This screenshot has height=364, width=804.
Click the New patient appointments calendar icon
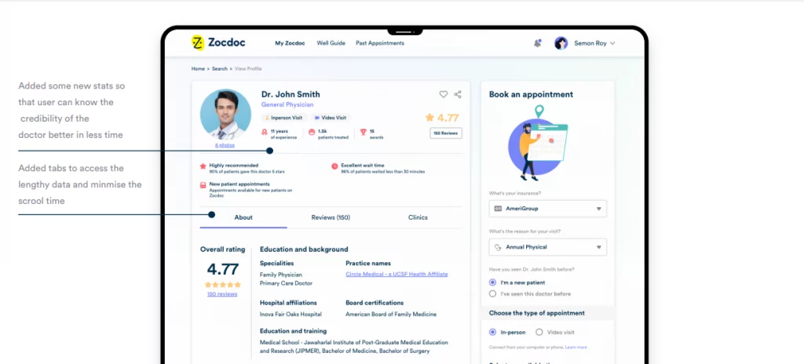pyautogui.click(x=203, y=184)
